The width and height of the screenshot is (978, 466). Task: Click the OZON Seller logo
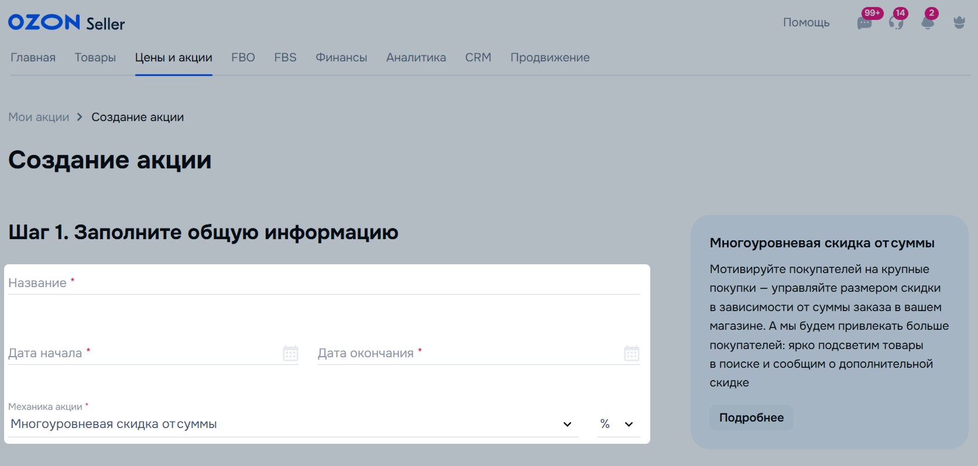(x=66, y=23)
